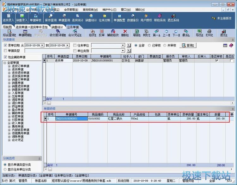Enable 单位类别 checkbox
Screen dimensions: 237x185
point(75,51)
